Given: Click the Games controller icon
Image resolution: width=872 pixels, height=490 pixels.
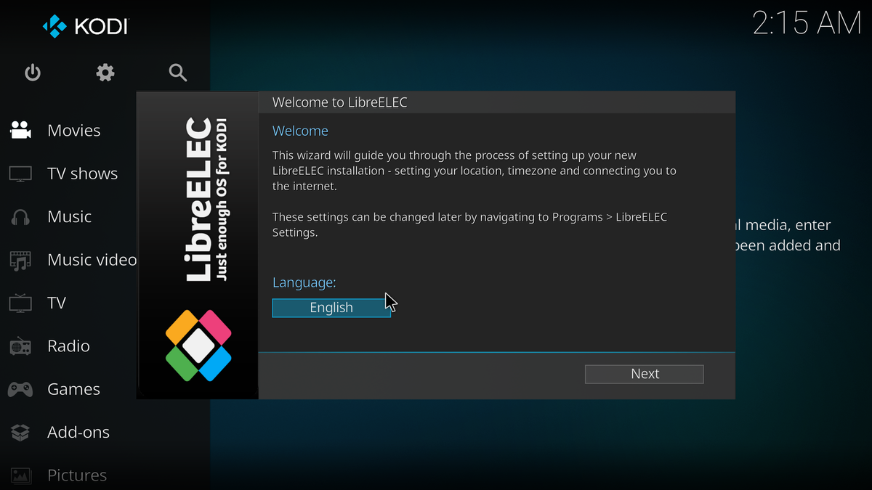Looking at the screenshot, I should pyautogui.click(x=20, y=389).
